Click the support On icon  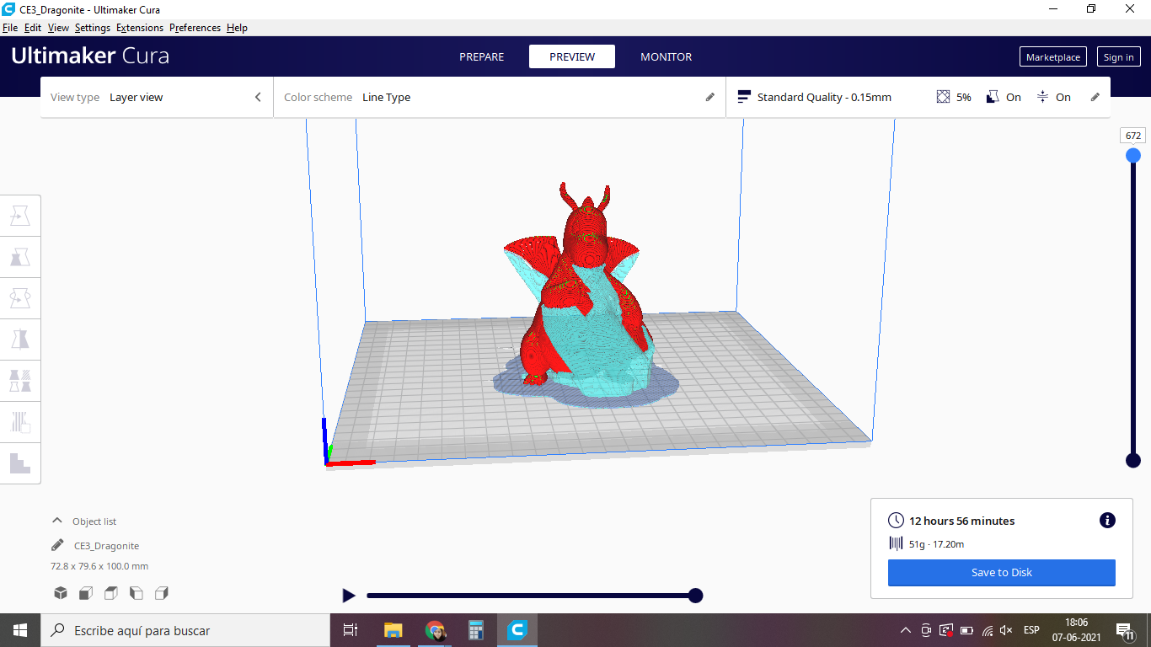pyautogui.click(x=993, y=97)
